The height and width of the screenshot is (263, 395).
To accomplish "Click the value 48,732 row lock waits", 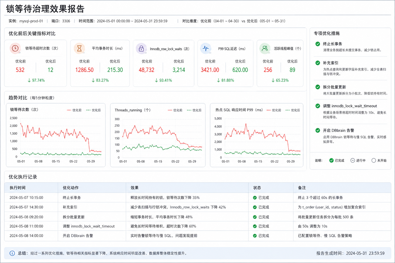I will coord(147,70).
